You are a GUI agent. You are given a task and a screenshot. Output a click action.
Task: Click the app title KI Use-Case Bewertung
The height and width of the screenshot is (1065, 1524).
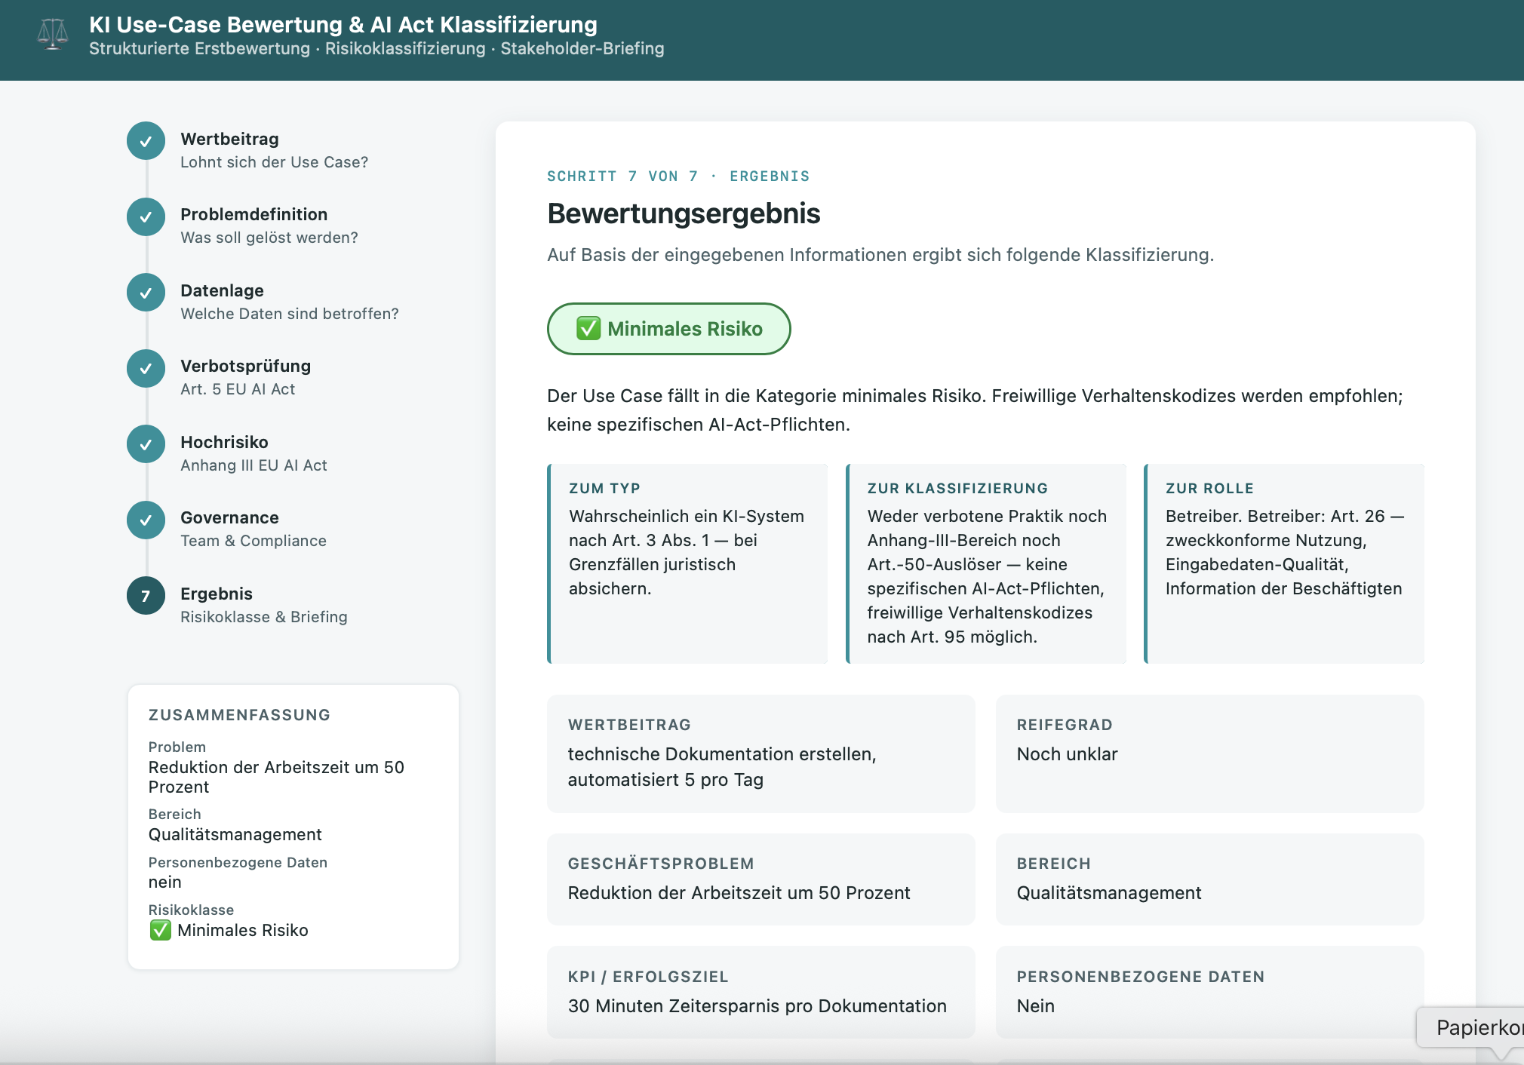click(343, 24)
